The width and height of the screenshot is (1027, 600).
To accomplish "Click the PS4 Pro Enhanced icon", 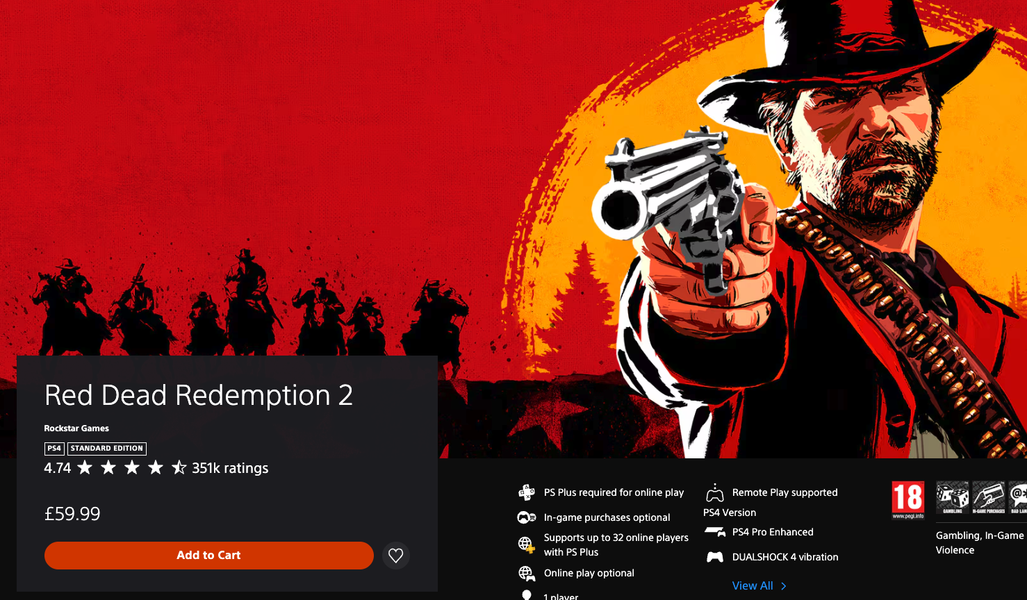I will tap(715, 532).
